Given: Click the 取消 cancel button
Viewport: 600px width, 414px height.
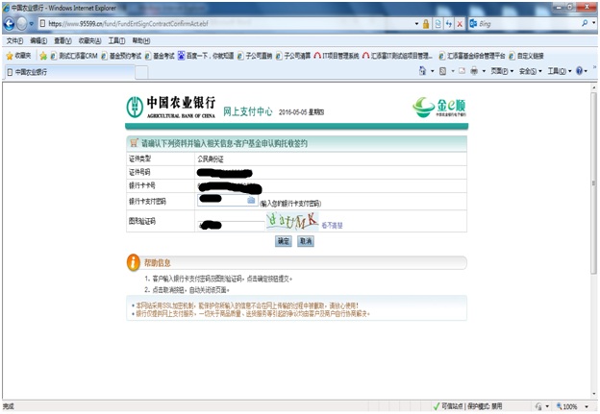Looking at the screenshot, I should pos(306,242).
